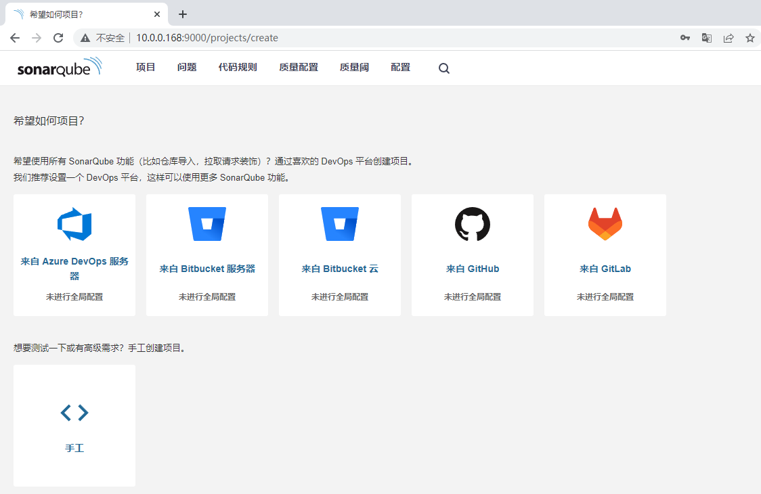Click the Bitbucket 服务器 logo icon
The width and height of the screenshot is (761, 494).
tap(206, 224)
